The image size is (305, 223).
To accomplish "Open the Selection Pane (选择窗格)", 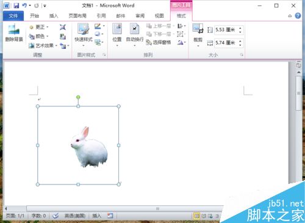I will point(159,42).
